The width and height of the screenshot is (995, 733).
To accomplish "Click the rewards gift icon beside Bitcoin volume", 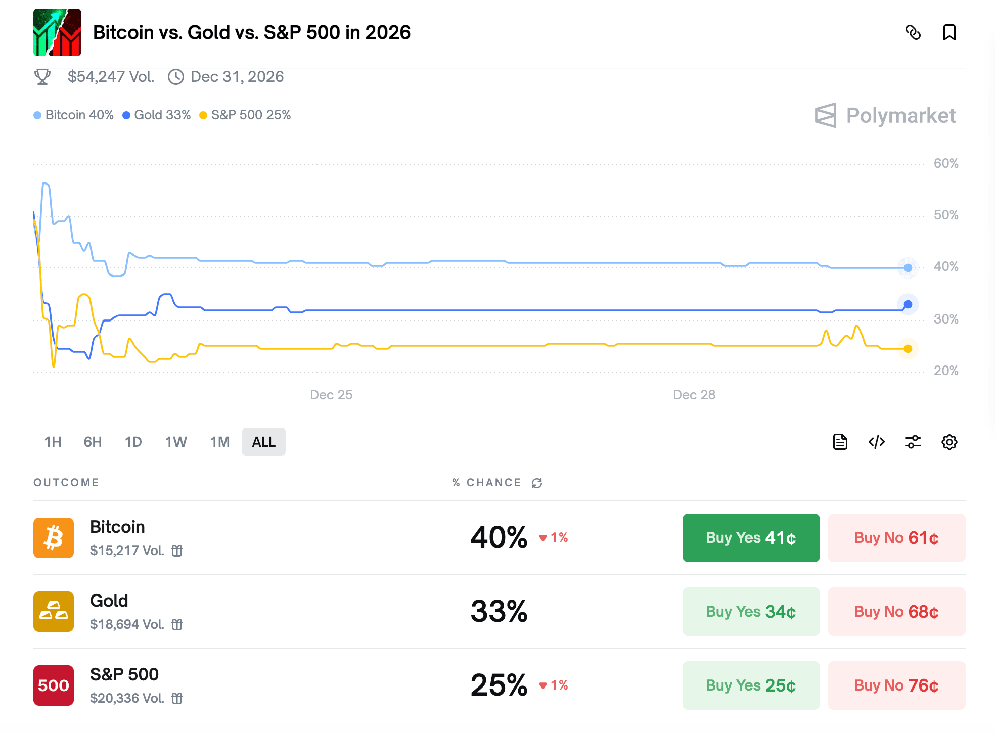I will point(177,551).
